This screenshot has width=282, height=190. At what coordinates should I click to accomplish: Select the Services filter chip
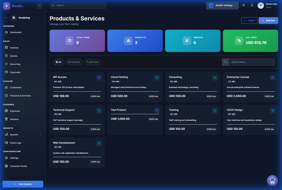coord(92,62)
